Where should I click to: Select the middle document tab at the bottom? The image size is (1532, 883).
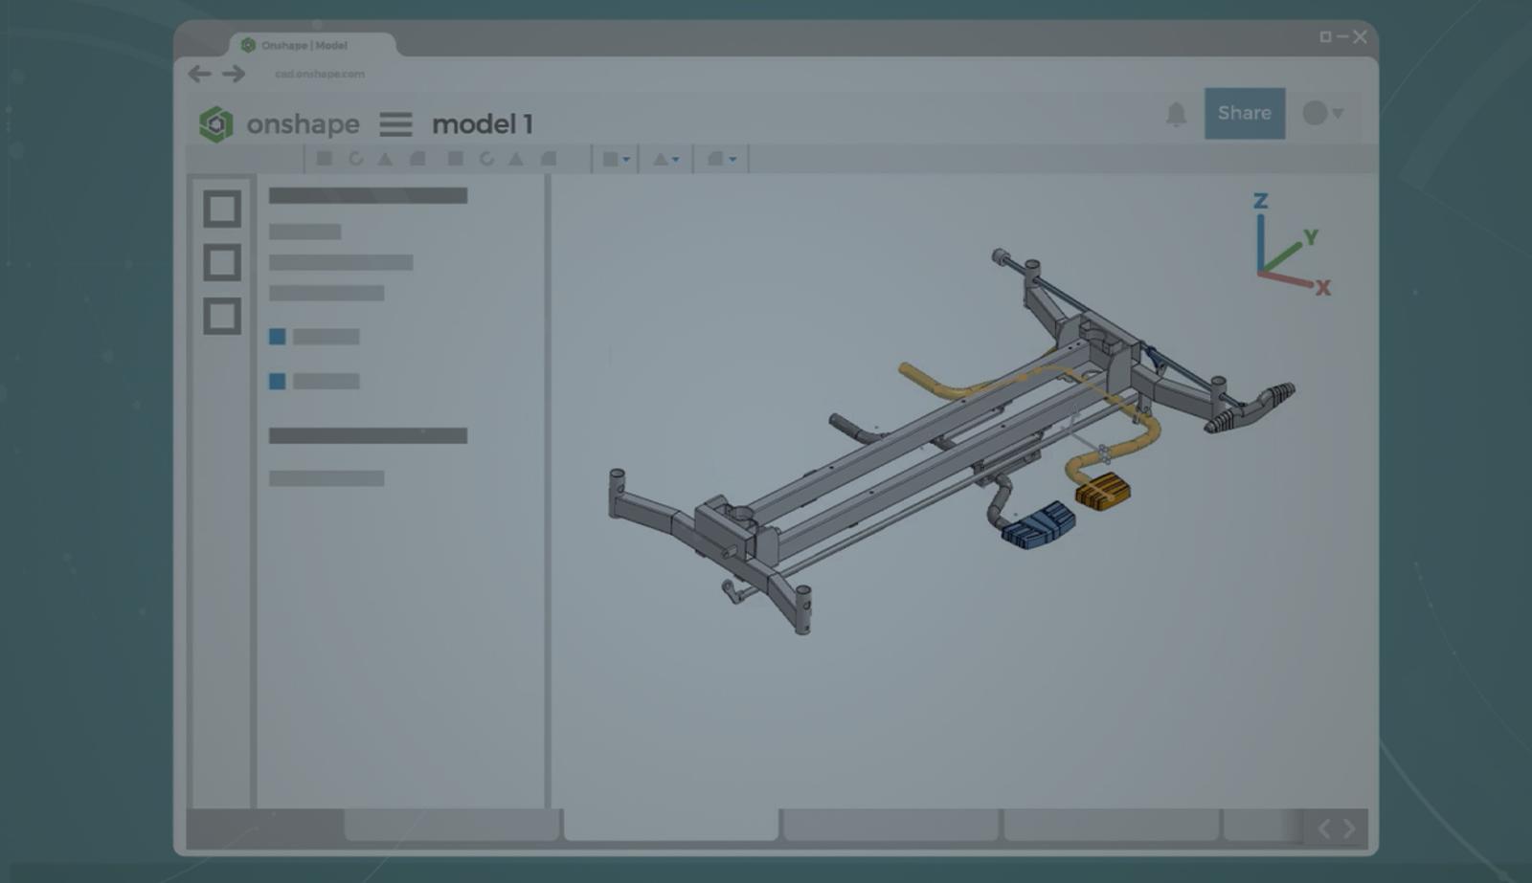coord(889,828)
